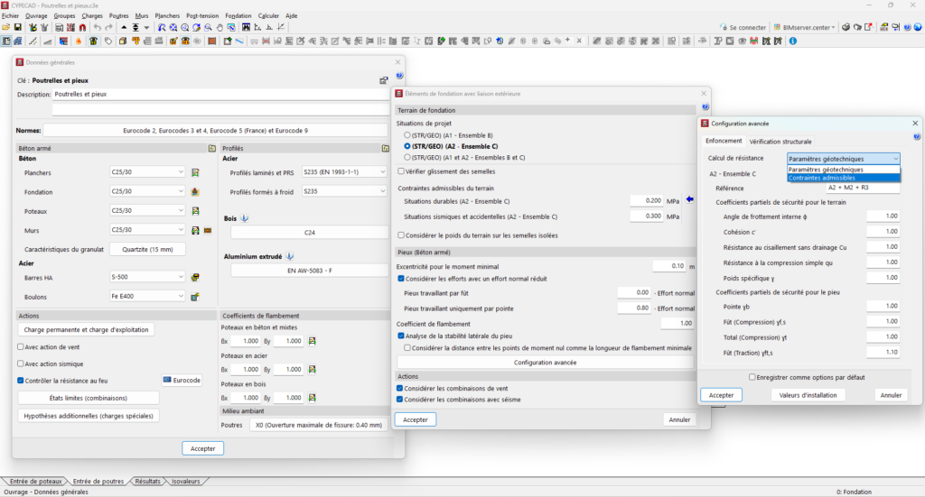This screenshot has height=497, width=925.
Task: Open Profilés formés à froid dropdown
Action: click(x=344, y=191)
